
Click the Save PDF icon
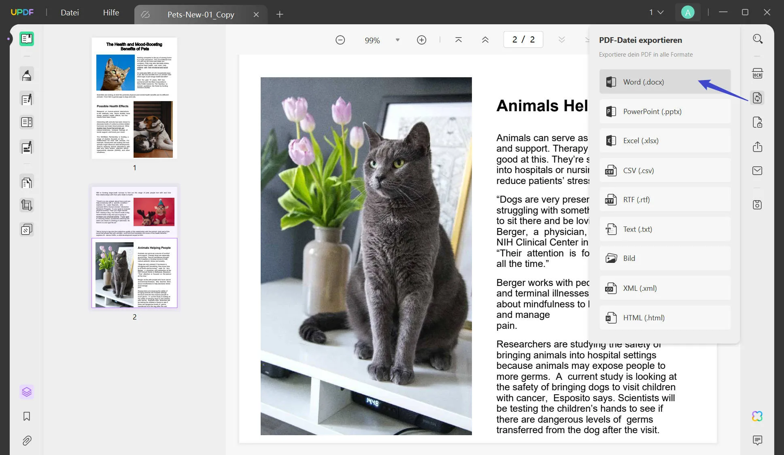tap(757, 204)
